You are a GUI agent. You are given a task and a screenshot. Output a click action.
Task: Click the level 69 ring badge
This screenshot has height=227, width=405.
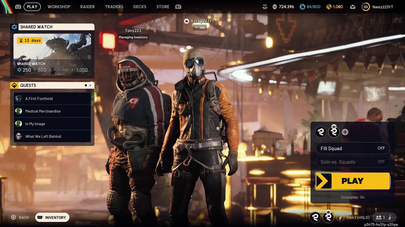pos(365,7)
